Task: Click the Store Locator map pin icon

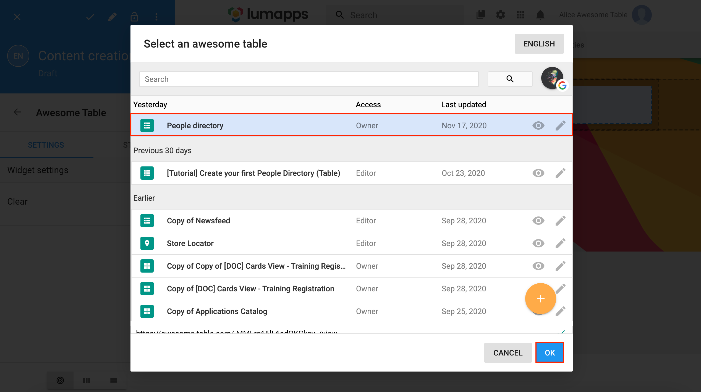Action: (147, 243)
